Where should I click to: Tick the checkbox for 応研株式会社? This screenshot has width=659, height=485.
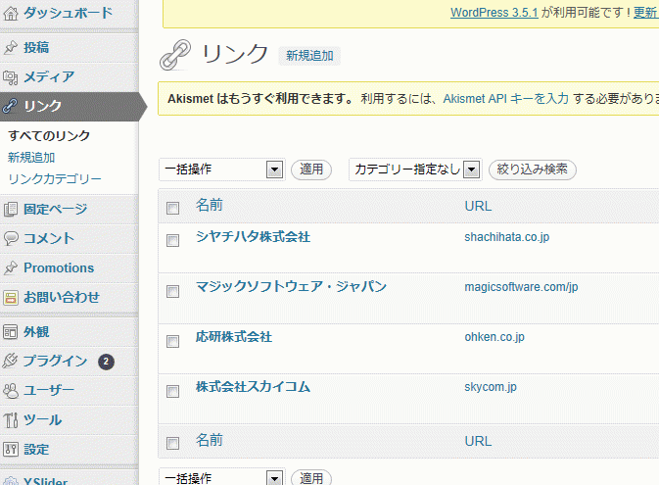tap(172, 341)
